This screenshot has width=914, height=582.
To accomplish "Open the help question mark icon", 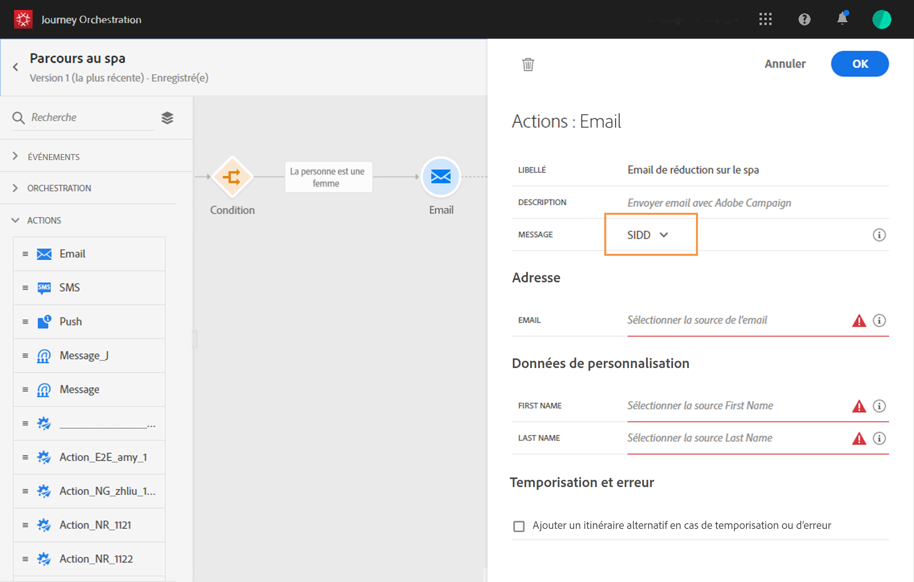I will tap(804, 19).
